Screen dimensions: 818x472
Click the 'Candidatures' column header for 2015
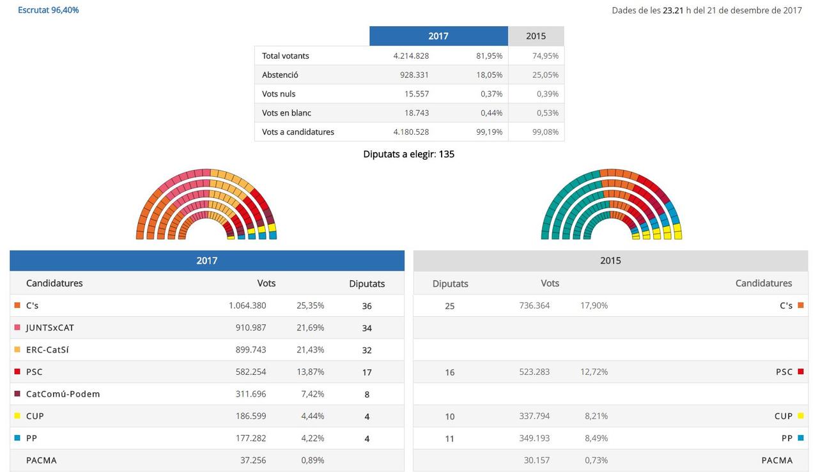click(764, 283)
